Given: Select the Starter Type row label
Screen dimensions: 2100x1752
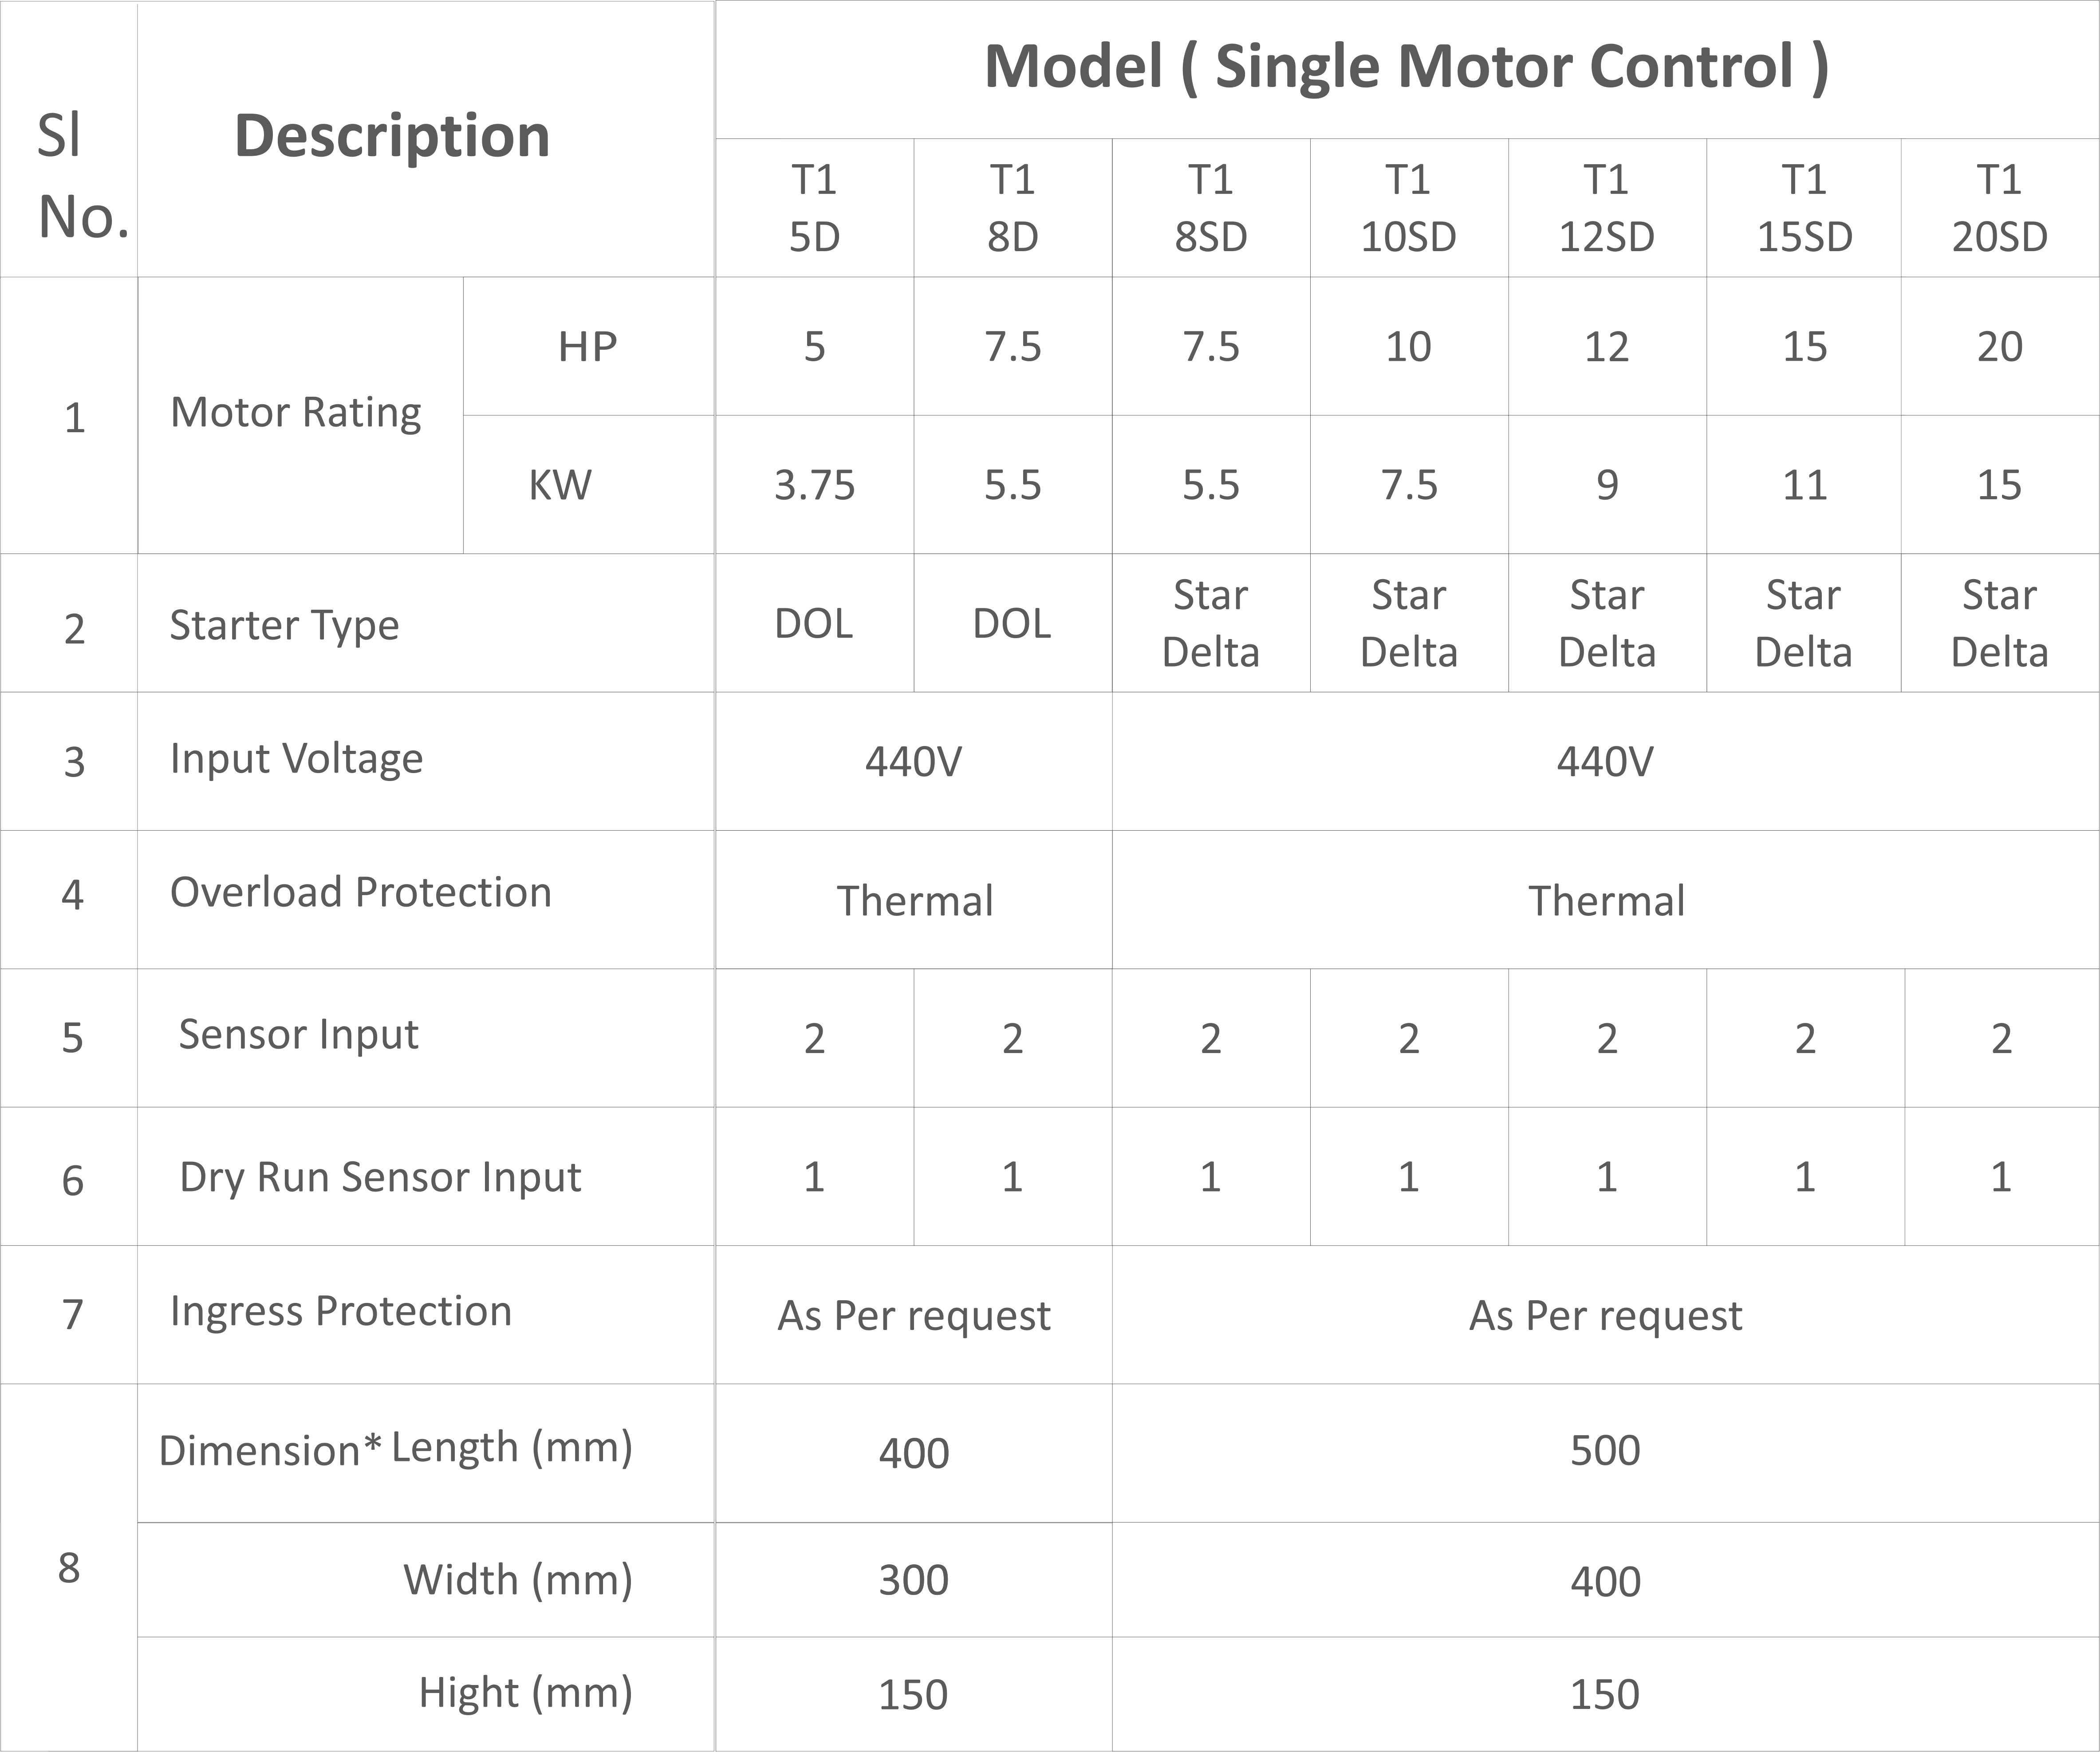Looking at the screenshot, I should pyautogui.click(x=284, y=625).
